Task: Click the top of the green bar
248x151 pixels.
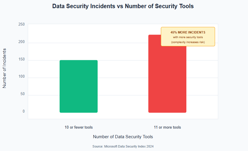Action: click(78, 61)
